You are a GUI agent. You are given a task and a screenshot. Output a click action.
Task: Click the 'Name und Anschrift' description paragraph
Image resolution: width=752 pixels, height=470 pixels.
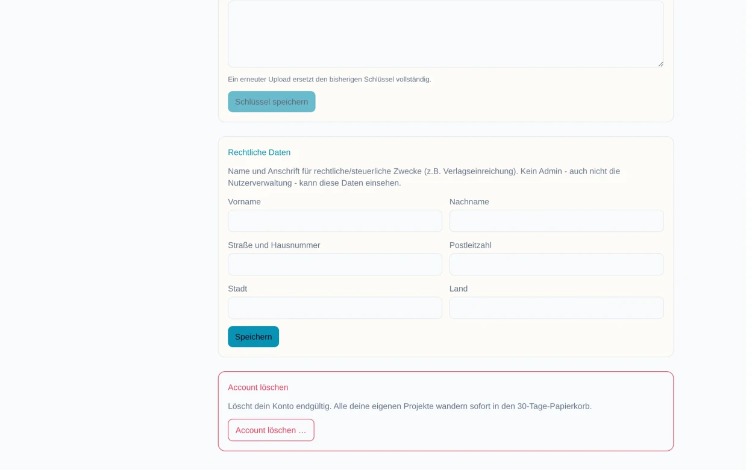click(x=424, y=177)
